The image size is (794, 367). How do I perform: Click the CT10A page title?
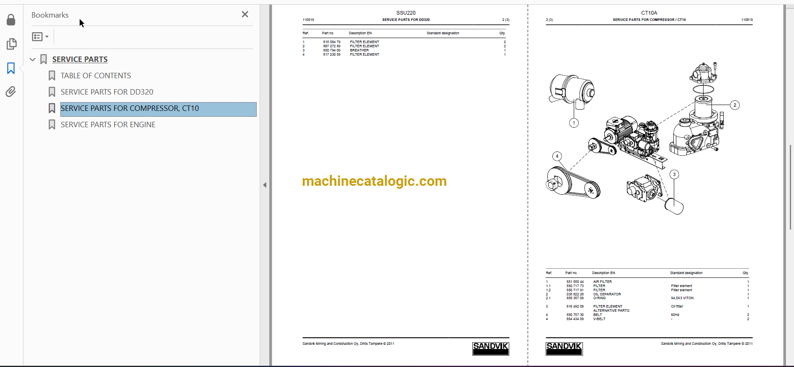tap(649, 13)
